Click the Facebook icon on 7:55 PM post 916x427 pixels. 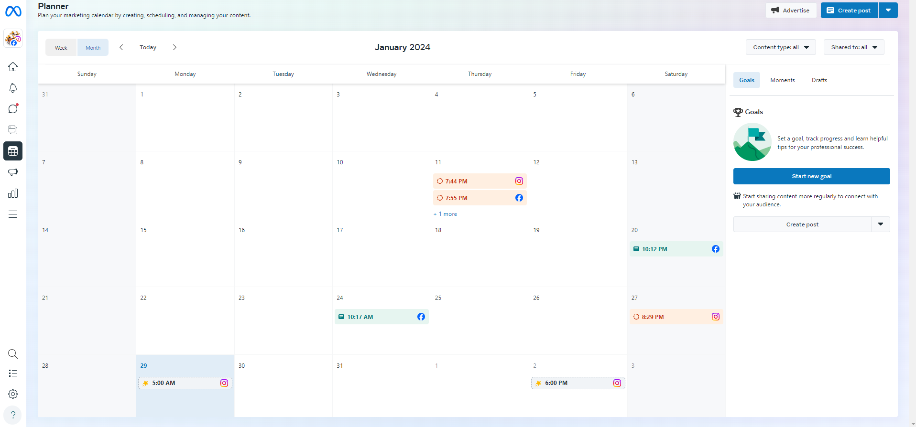[519, 198]
